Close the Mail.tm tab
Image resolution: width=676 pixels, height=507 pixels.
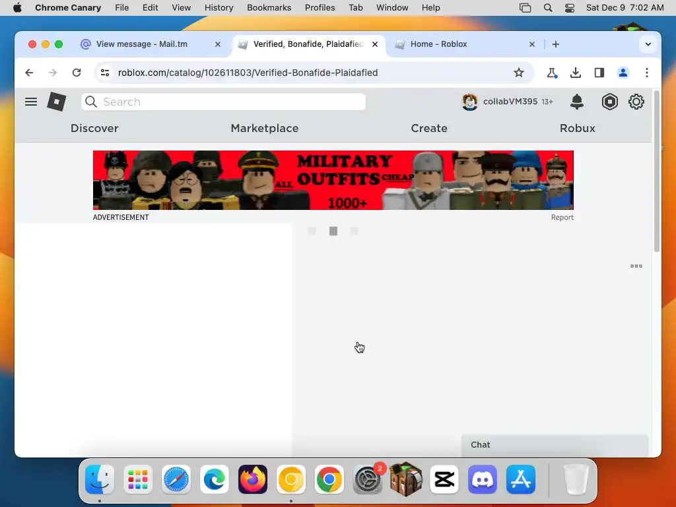(x=218, y=44)
